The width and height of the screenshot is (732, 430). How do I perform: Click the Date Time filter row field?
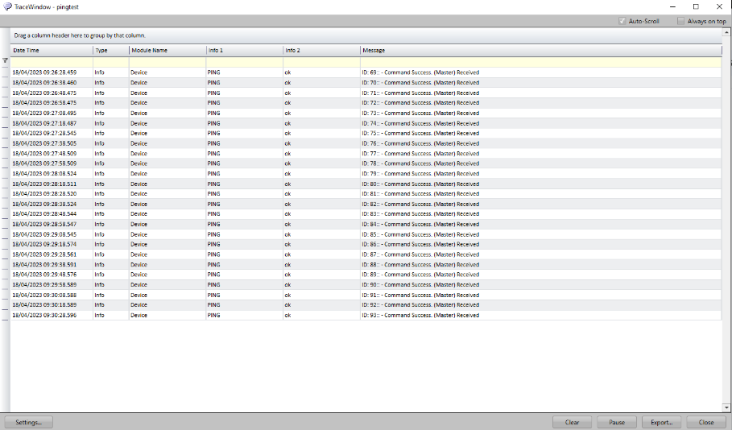click(52, 61)
